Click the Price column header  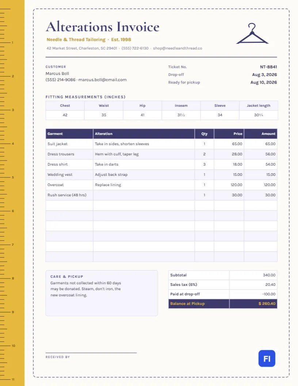tap(229, 134)
